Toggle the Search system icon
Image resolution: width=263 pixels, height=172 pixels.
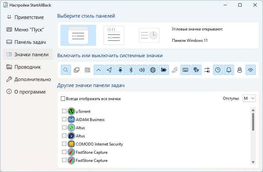tap(66, 70)
